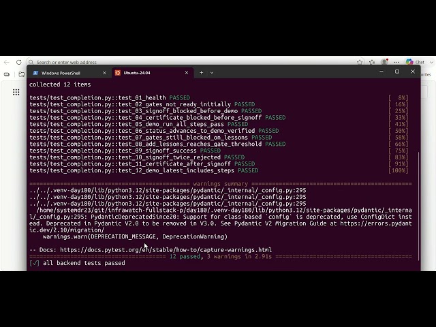Click 'collected 12 items' text
This screenshot has width=436, height=327.
60,84
